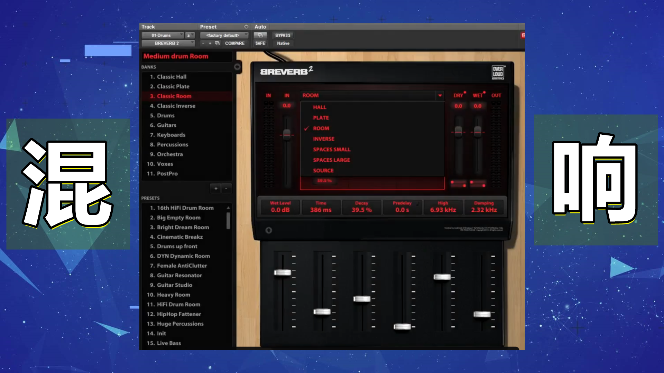Select the Classic Plate bank
The width and height of the screenshot is (664, 373).
pyautogui.click(x=187, y=86)
